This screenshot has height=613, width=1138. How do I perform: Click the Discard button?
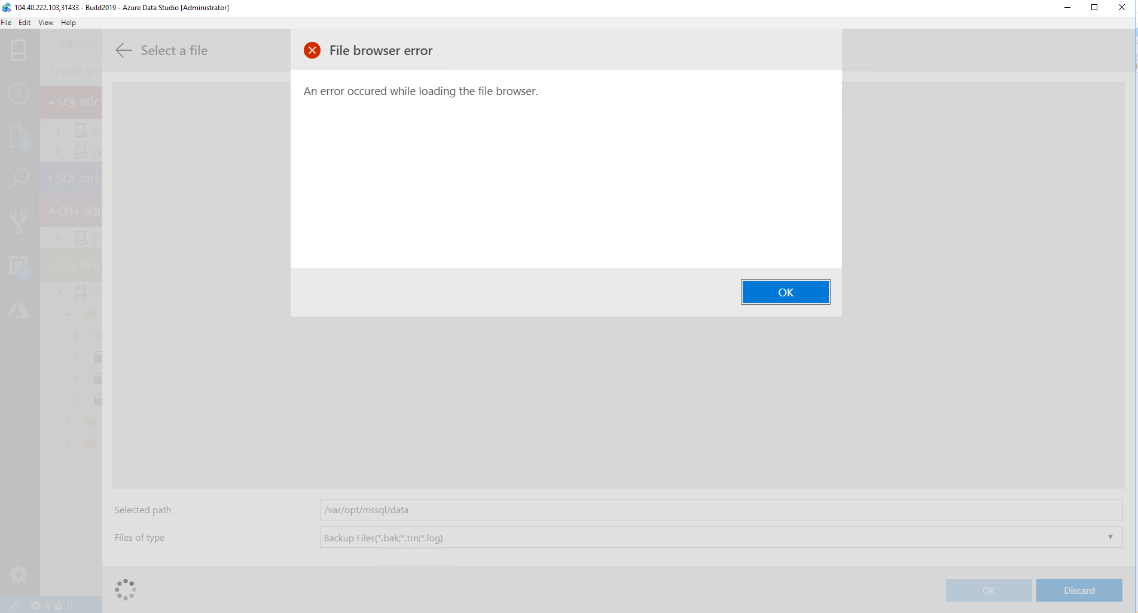point(1079,590)
